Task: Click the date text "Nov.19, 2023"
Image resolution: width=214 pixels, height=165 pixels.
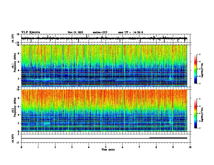Action: point(75,32)
